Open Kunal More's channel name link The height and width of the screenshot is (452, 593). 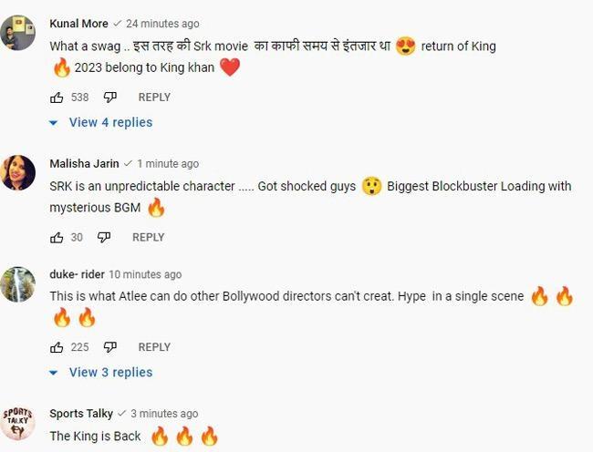[x=78, y=24]
